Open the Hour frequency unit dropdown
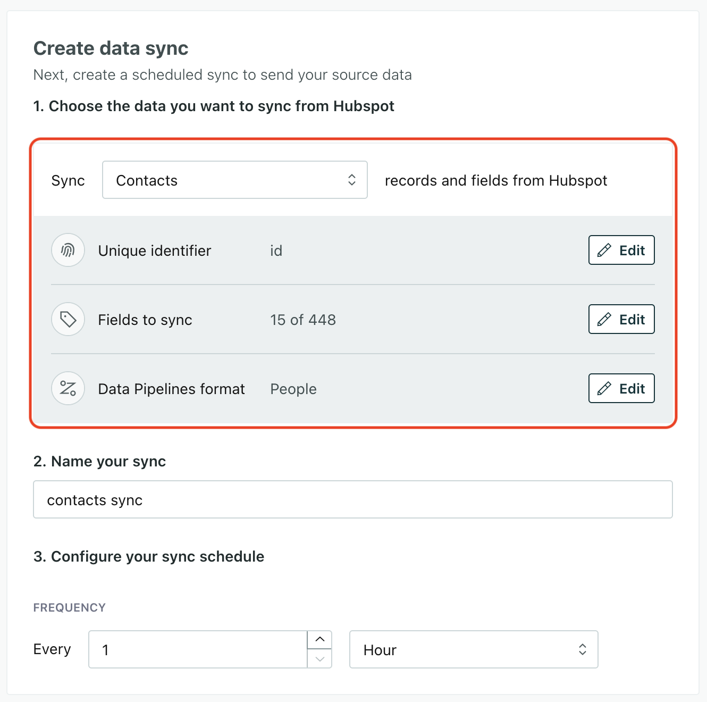Image resolution: width=707 pixels, height=702 pixels. (474, 649)
